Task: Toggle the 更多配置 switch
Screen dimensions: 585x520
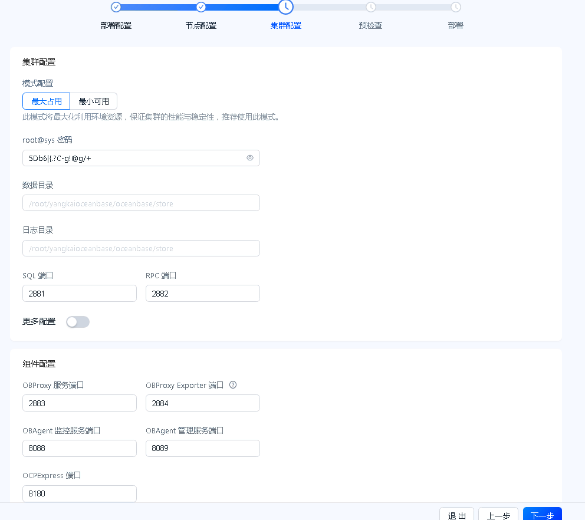Action: click(78, 321)
